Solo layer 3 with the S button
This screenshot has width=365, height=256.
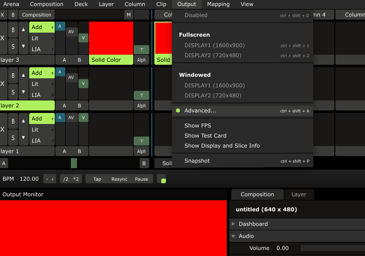point(13,46)
